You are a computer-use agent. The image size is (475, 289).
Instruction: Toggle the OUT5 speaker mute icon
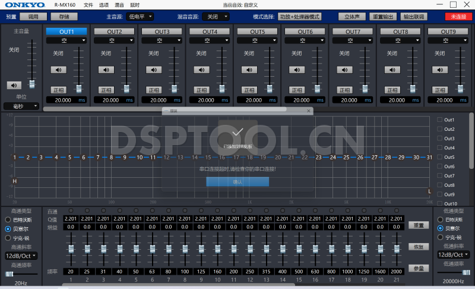click(x=251, y=70)
